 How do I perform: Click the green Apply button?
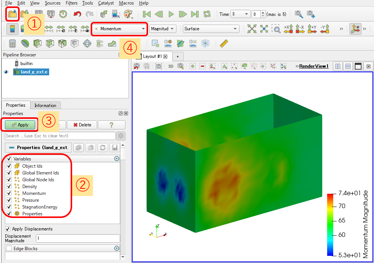tap(20, 125)
